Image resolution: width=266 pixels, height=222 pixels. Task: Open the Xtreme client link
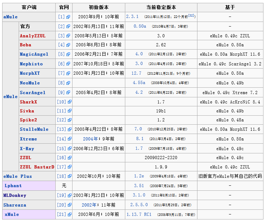28,139
